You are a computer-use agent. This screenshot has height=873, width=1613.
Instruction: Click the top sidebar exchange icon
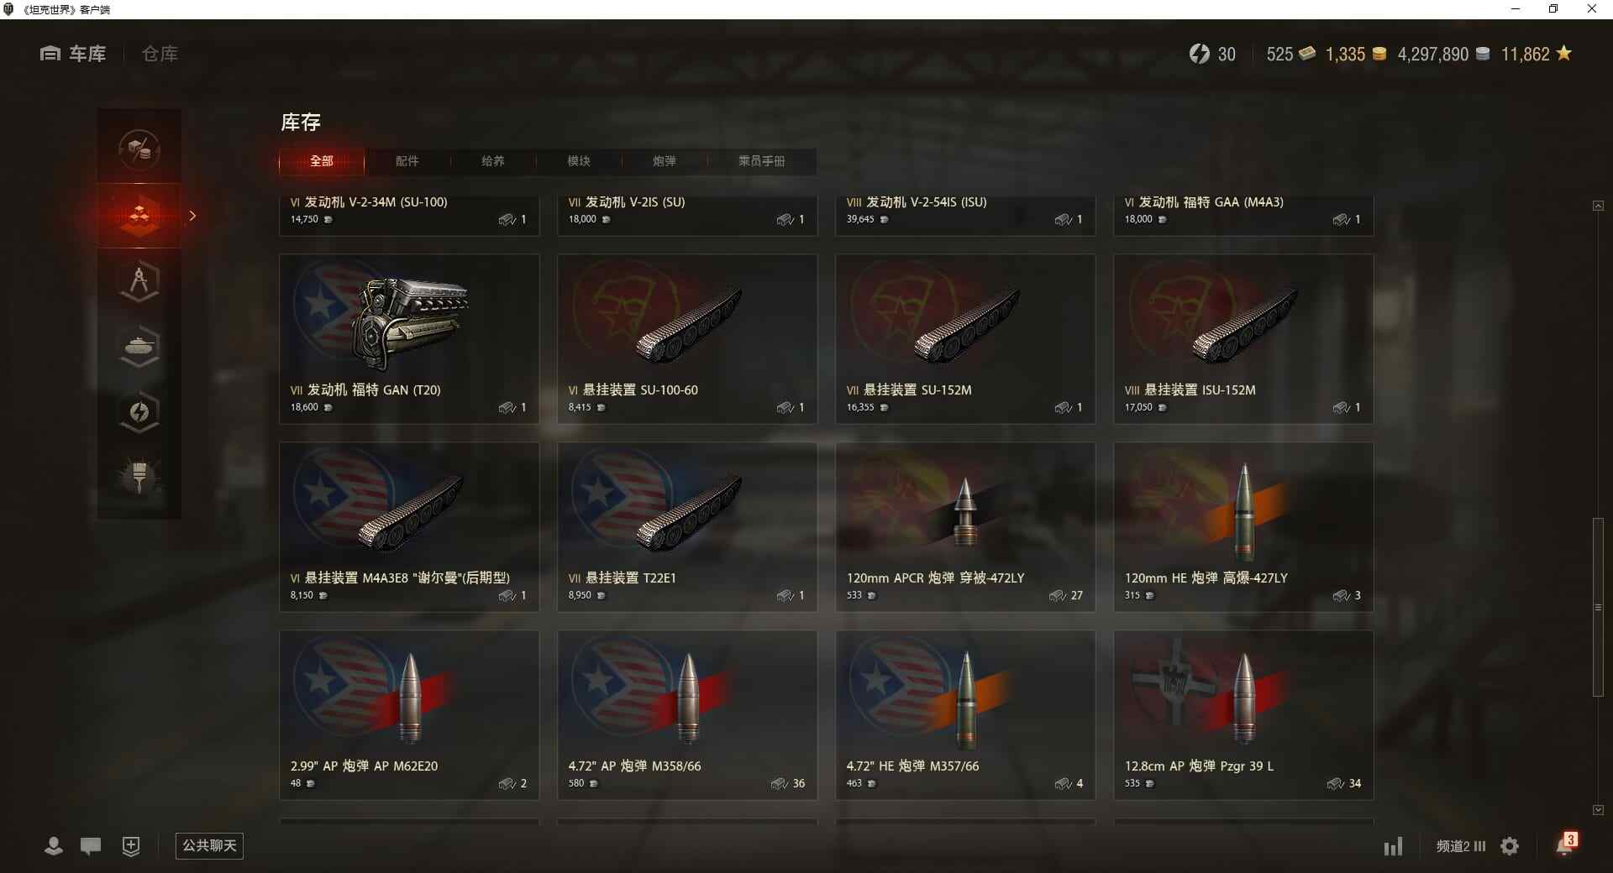click(139, 150)
